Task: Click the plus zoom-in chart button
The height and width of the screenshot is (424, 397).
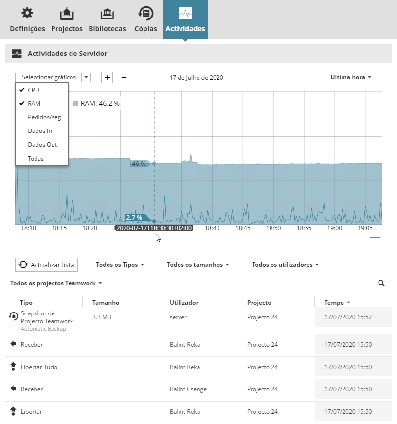Action: coord(108,77)
